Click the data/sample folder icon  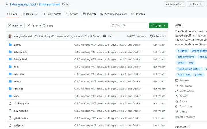(x=10, y=52)
